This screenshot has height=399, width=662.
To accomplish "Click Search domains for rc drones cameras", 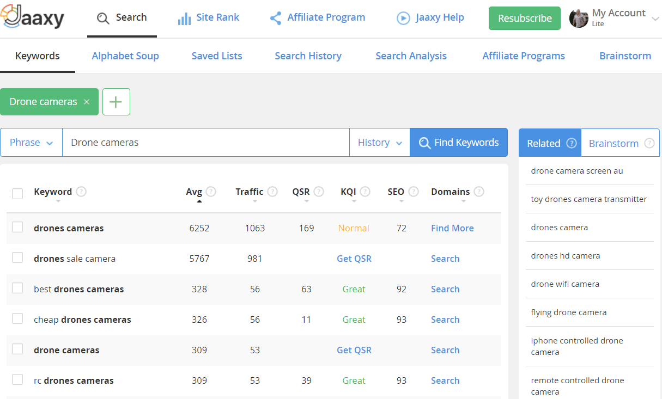I will [445, 380].
